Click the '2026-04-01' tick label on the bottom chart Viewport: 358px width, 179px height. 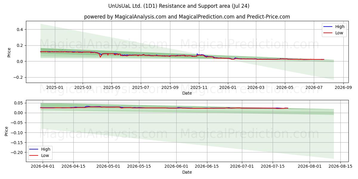coord(43,166)
